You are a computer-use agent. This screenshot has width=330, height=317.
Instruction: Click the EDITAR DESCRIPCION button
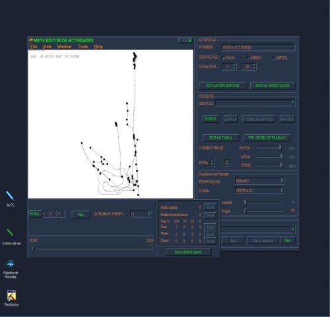coord(222,86)
